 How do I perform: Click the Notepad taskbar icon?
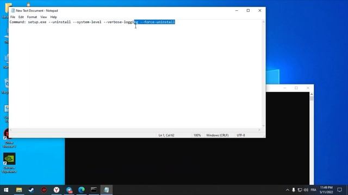coord(107,190)
